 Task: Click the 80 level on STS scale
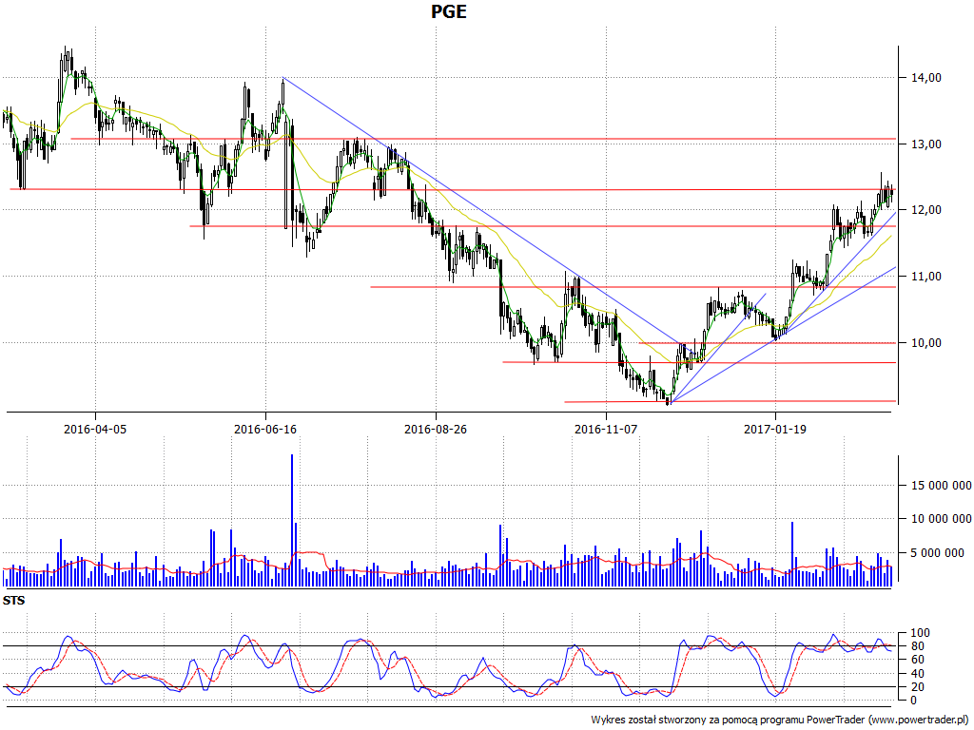(x=917, y=646)
